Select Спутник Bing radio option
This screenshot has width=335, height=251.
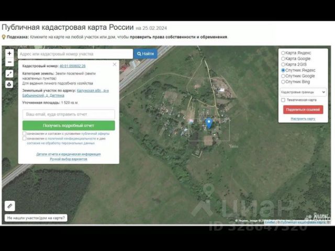(283, 82)
